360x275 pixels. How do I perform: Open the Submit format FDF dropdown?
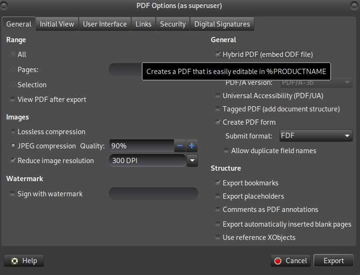coord(316,136)
